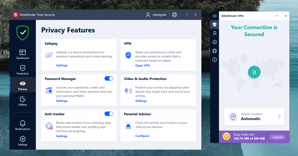Open the VPN hamburger menu
Screen dimensions: 298x156
click(x=215, y=16)
